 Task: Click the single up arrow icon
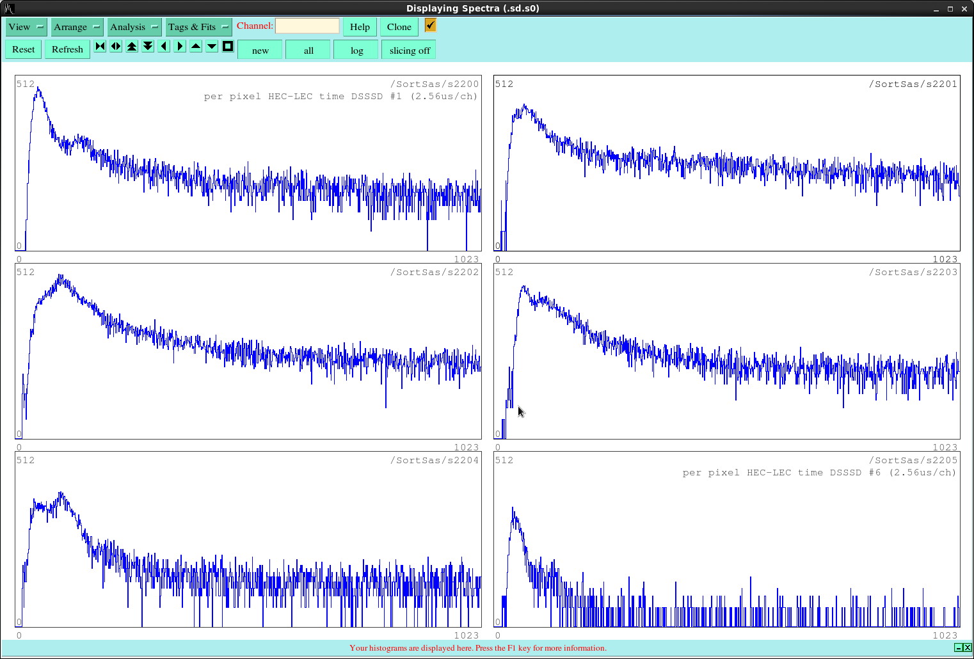196,46
